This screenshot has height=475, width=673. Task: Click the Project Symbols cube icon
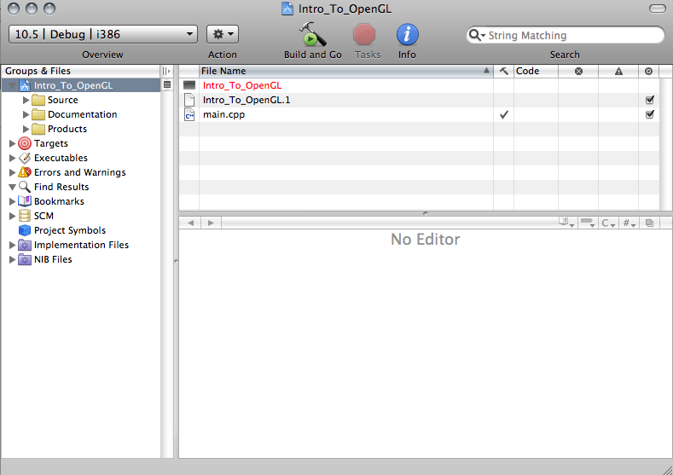(x=25, y=230)
